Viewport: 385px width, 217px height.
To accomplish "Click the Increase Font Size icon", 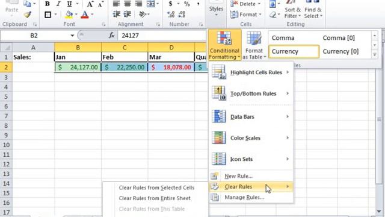I will [x=90, y=4].
